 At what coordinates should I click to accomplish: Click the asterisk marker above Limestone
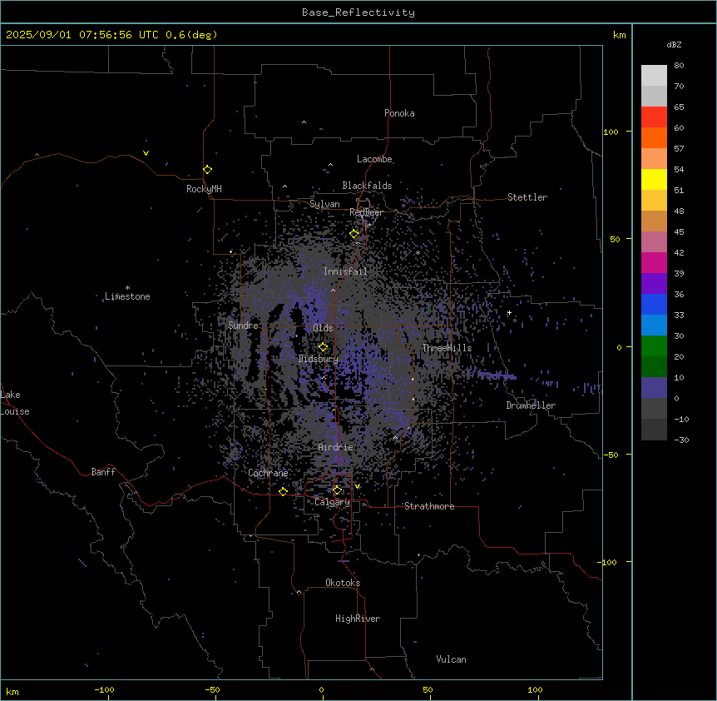tap(127, 288)
